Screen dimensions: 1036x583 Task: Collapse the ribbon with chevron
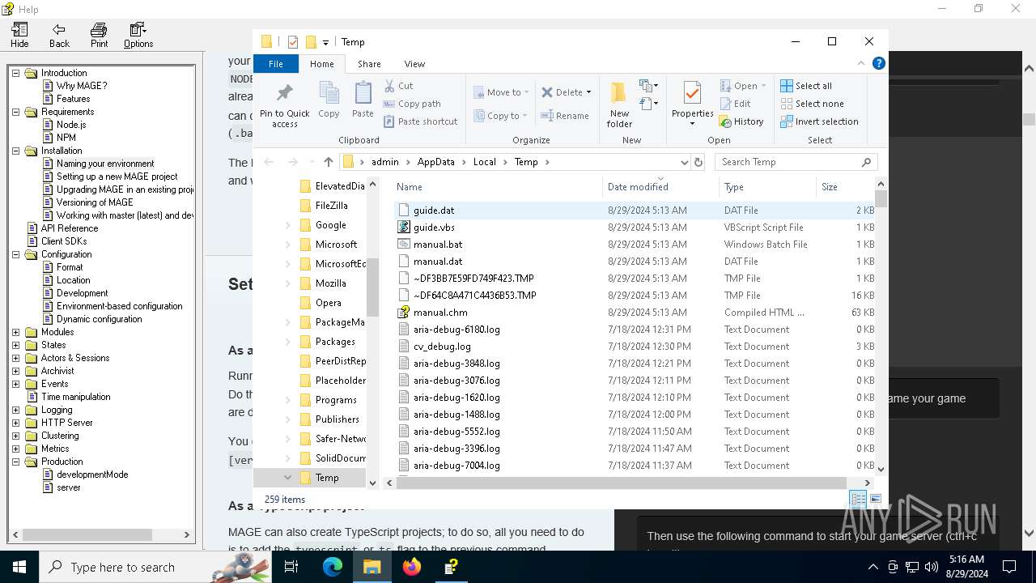861,63
